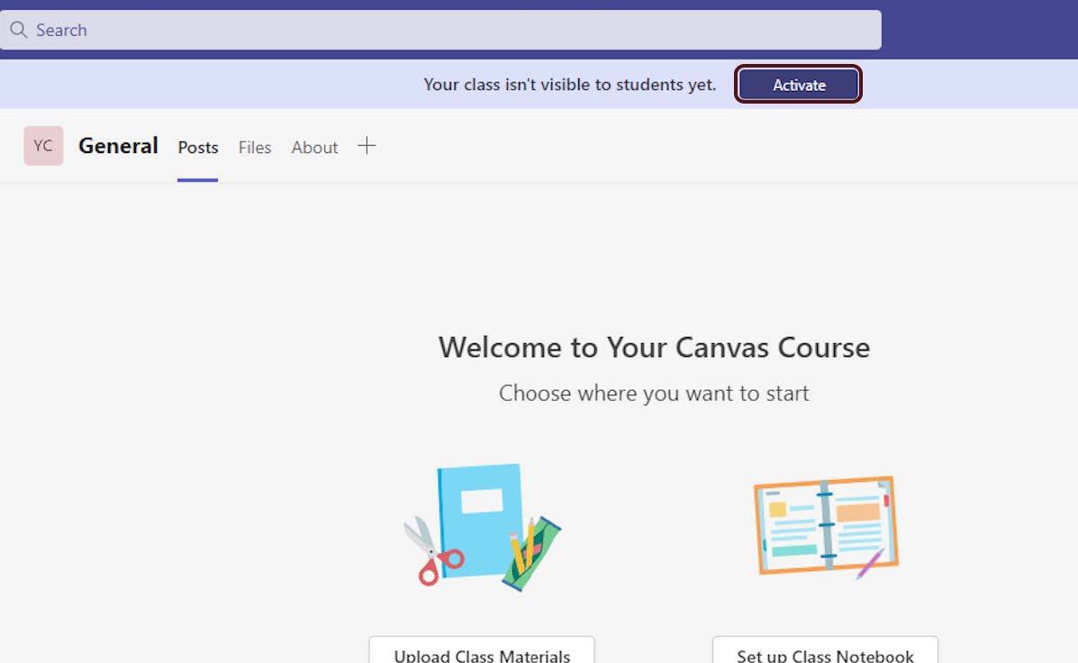Click 'Your class isn't visible to students yet.' message
The height and width of the screenshot is (663, 1078).
click(569, 85)
